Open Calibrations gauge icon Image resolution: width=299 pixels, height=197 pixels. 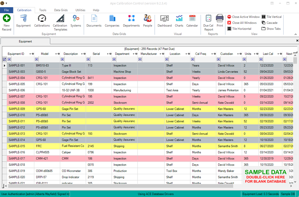(42, 21)
